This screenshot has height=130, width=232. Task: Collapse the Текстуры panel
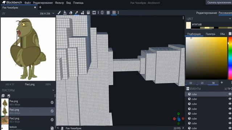[x=53, y=90]
